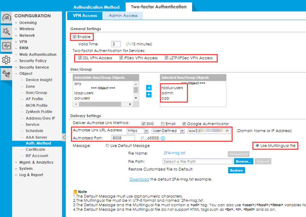The image size is (306, 217).
Task: Open the Maintenance tools icon
Action: pos(6,74)
